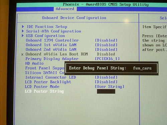
Task: Click Disabled value of Lan Boot ROM
Action: point(106,54)
